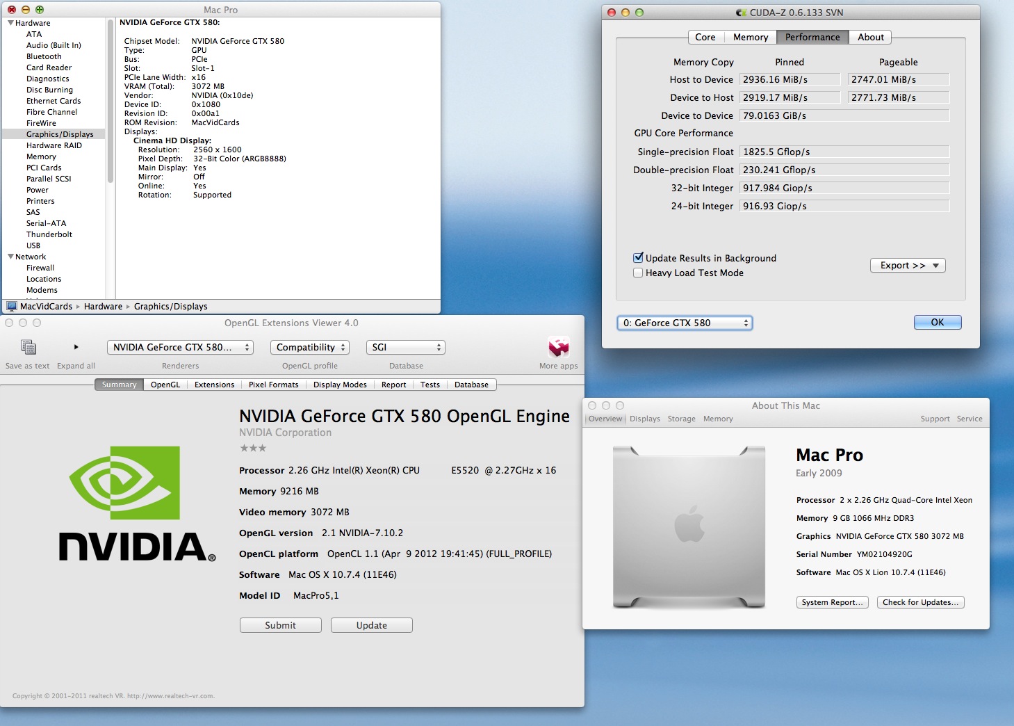Open the NVIDIA GeForce GTX 580 renderer dropdown
The image size is (1014, 726).
(180, 347)
